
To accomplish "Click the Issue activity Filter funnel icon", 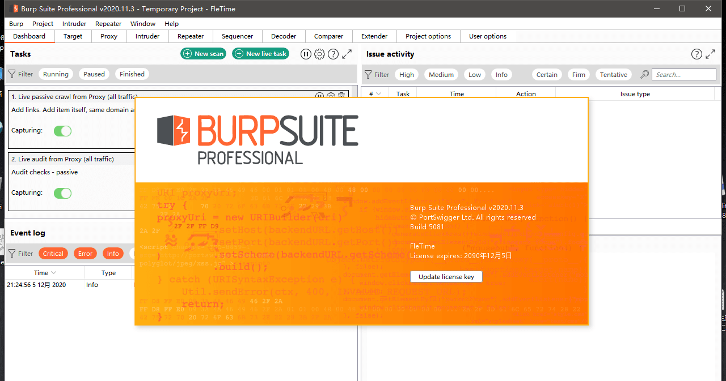I will click(x=369, y=75).
